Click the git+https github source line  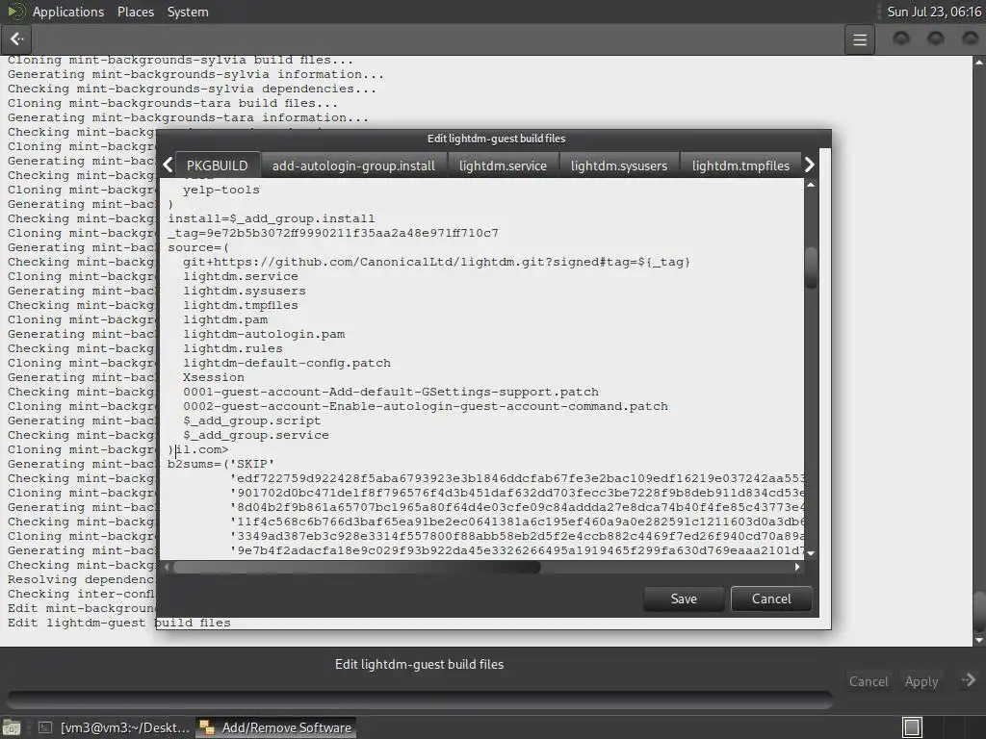pos(436,262)
